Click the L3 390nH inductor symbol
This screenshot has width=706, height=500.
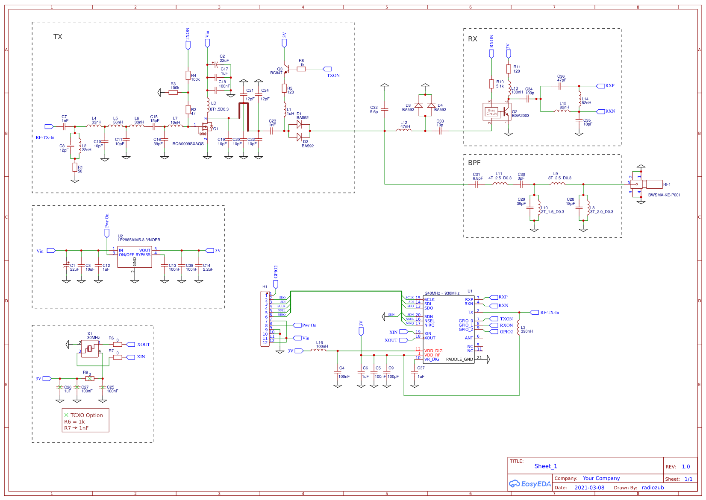click(x=519, y=328)
